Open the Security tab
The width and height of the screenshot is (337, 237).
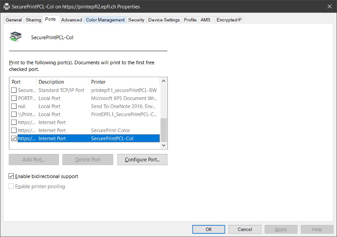coord(136,20)
